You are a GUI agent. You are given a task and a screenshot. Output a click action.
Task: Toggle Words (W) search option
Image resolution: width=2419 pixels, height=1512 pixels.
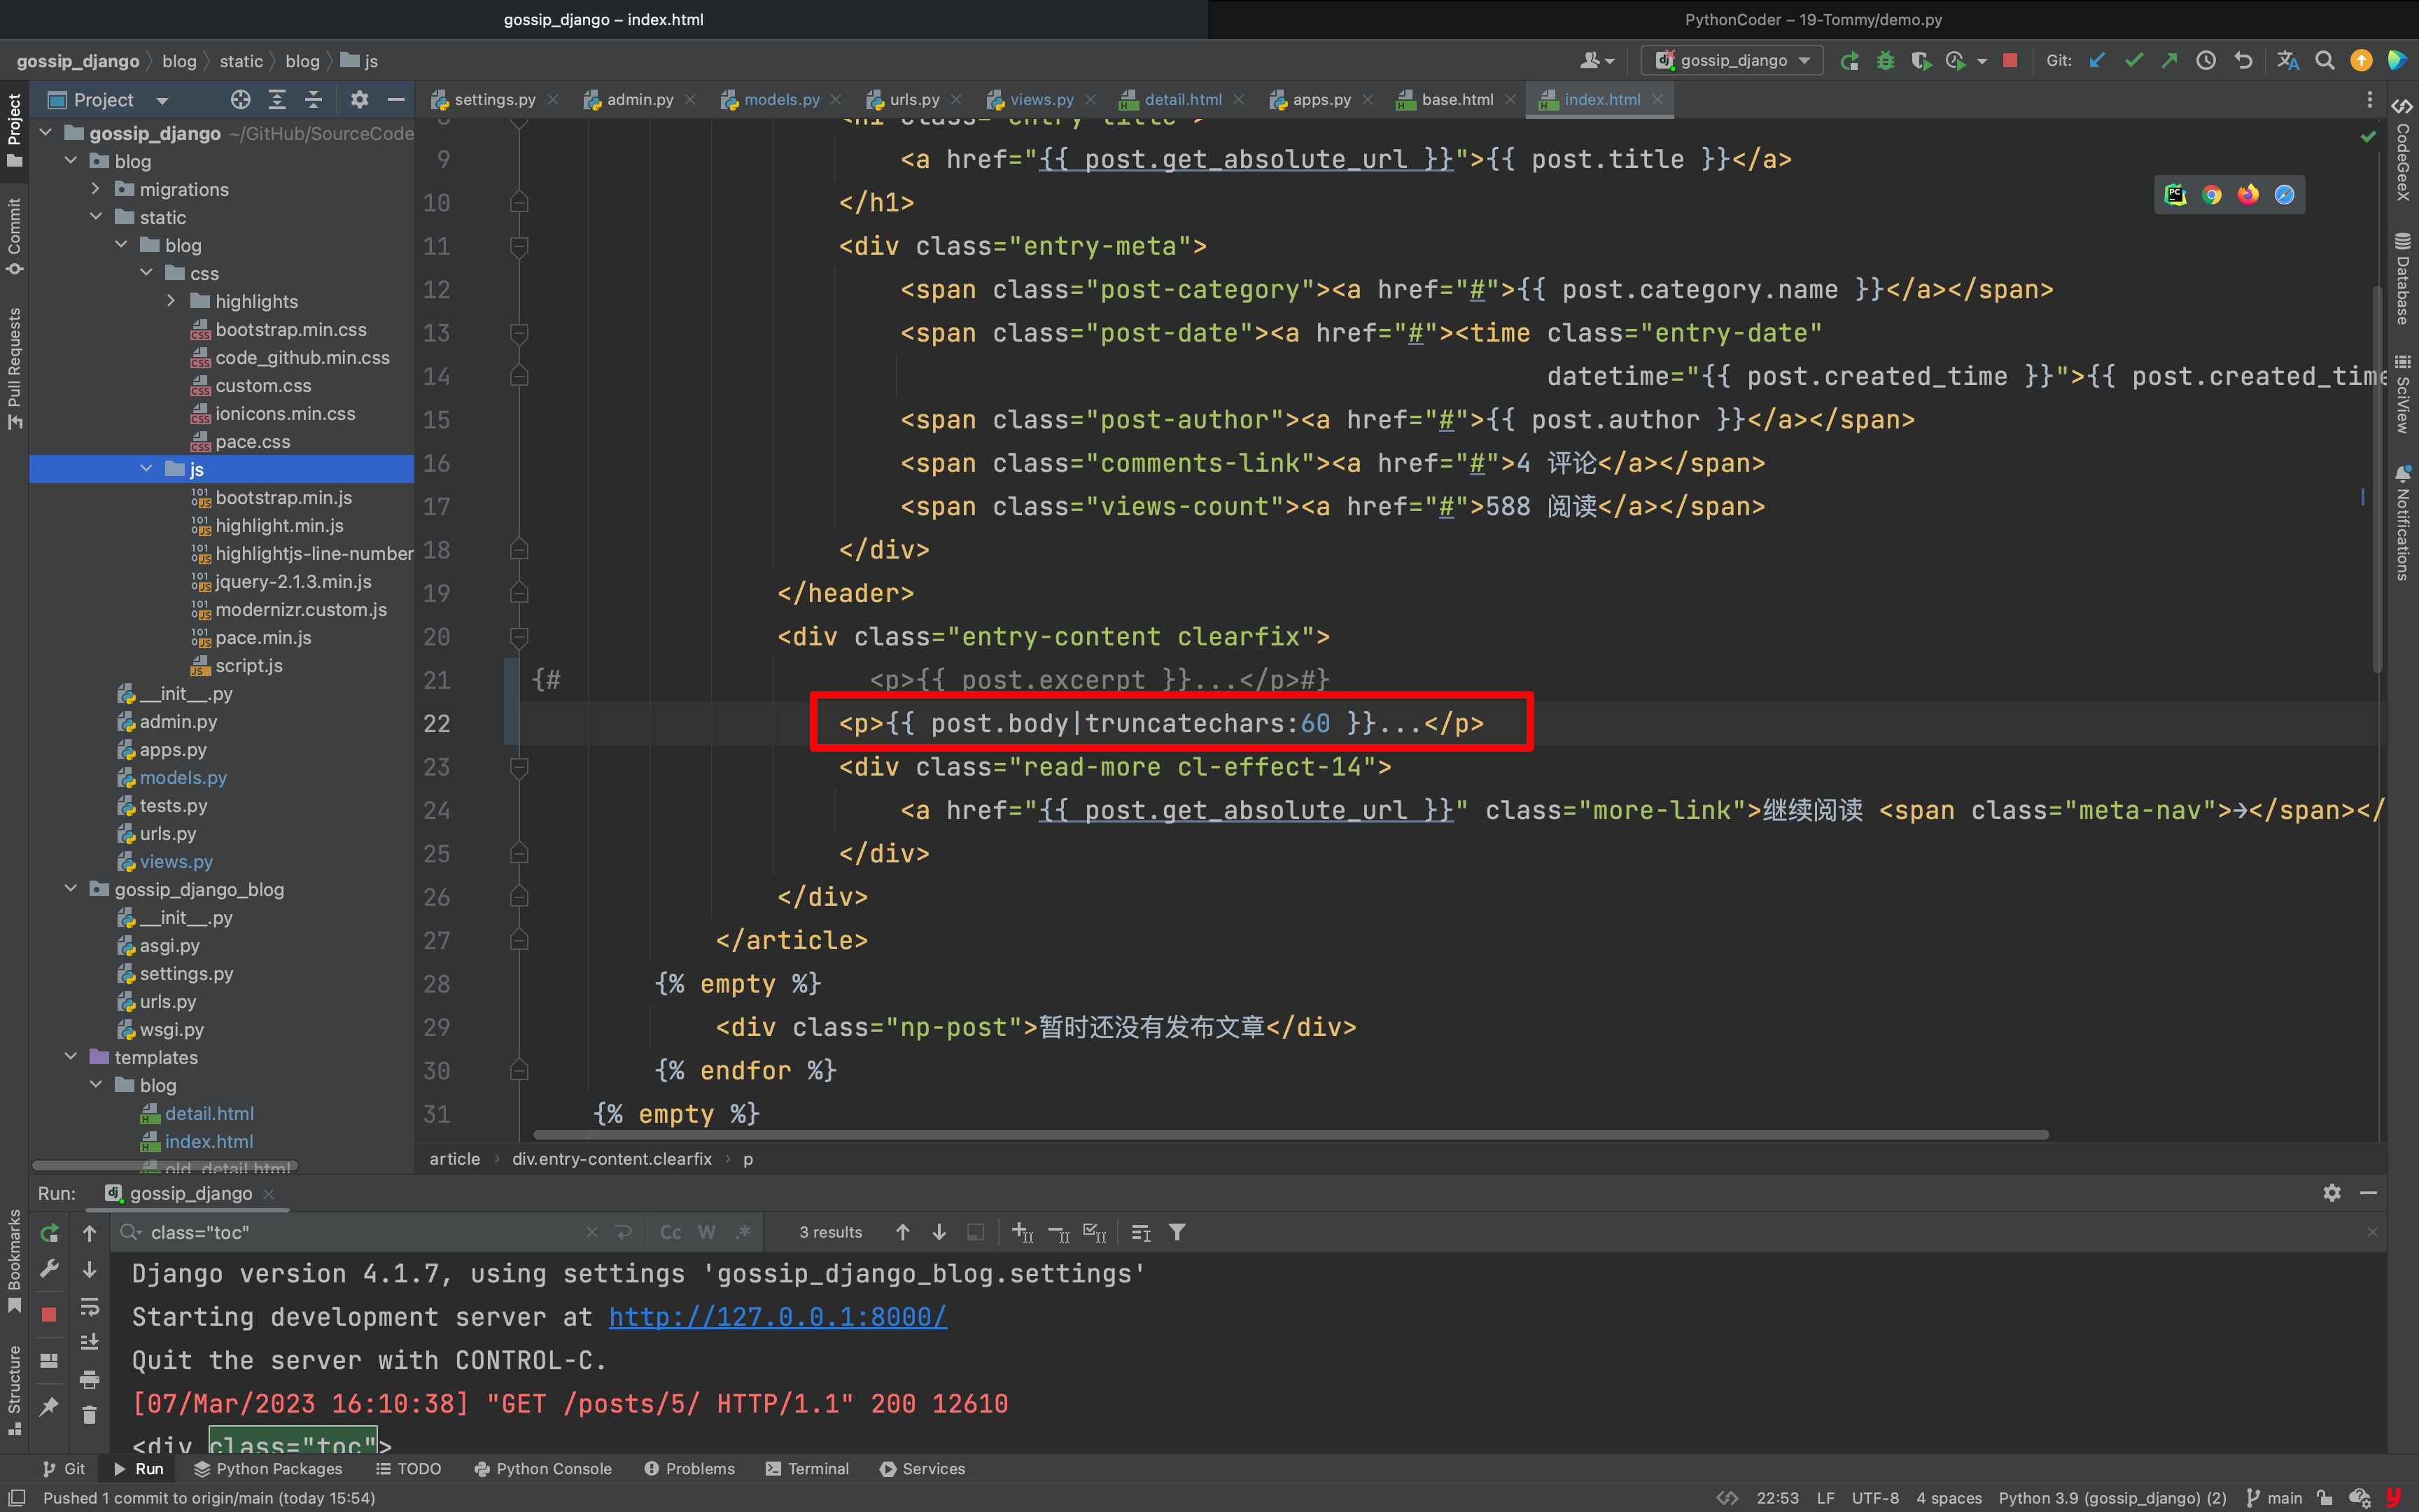[707, 1232]
